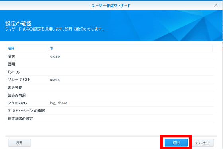Screen dimensions: 223x149
Task: Select the アクセスなし row
Action: [x=110, y=103]
